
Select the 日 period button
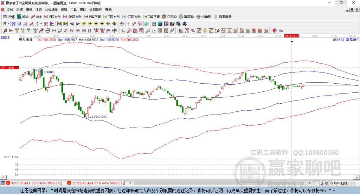coord(5,24)
